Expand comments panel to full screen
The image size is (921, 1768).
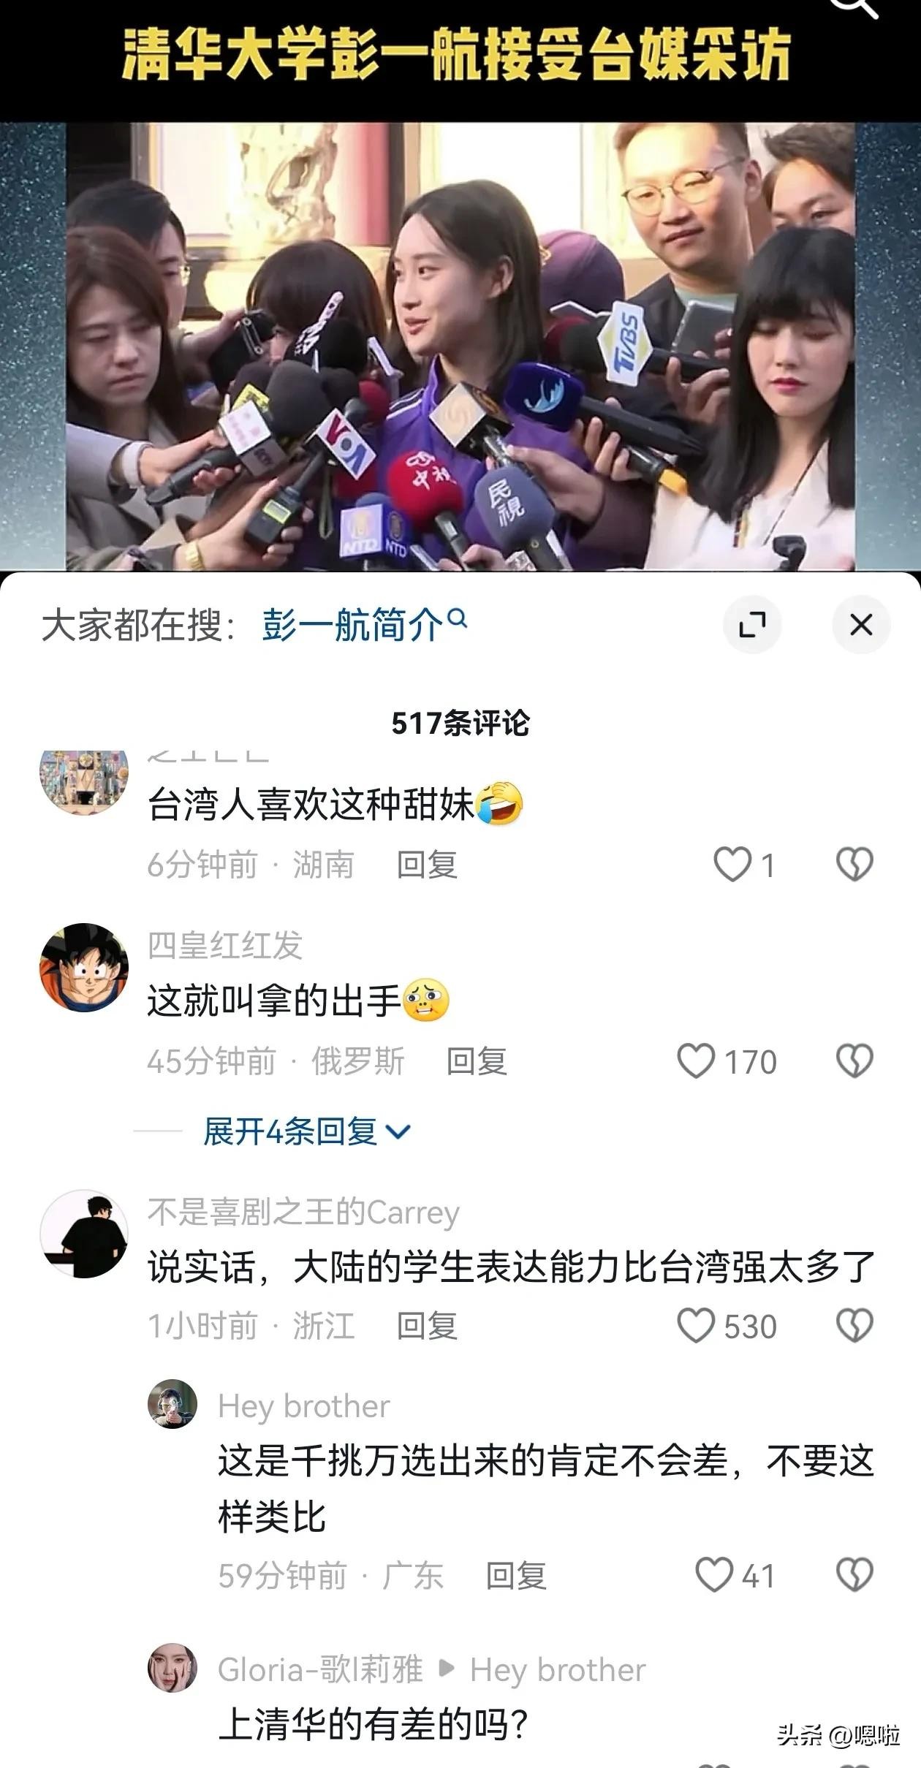click(x=752, y=625)
